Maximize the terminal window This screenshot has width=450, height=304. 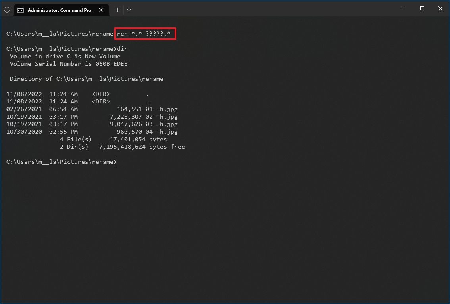click(x=422, y=8)
